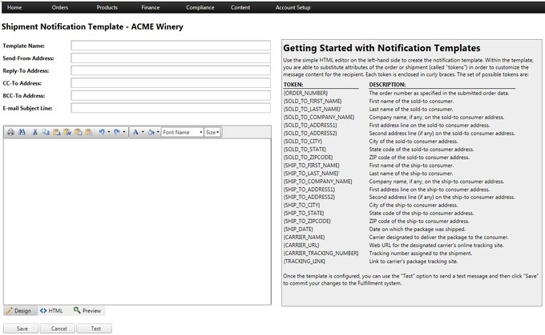Image resolution: width=545 pixels, height=335 pixels.
Task: Click the Save button
Action: (22, 329)
